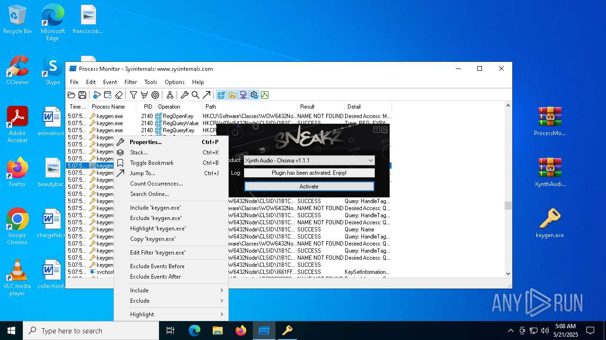The image size is (606, 340).
Task: Open VLC media player desktop icon
Action: click(x=18, y=278)
